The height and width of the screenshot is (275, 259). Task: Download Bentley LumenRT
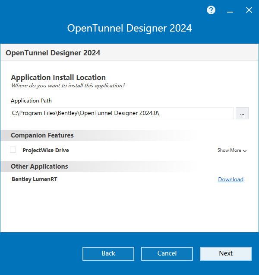point(231,179)
